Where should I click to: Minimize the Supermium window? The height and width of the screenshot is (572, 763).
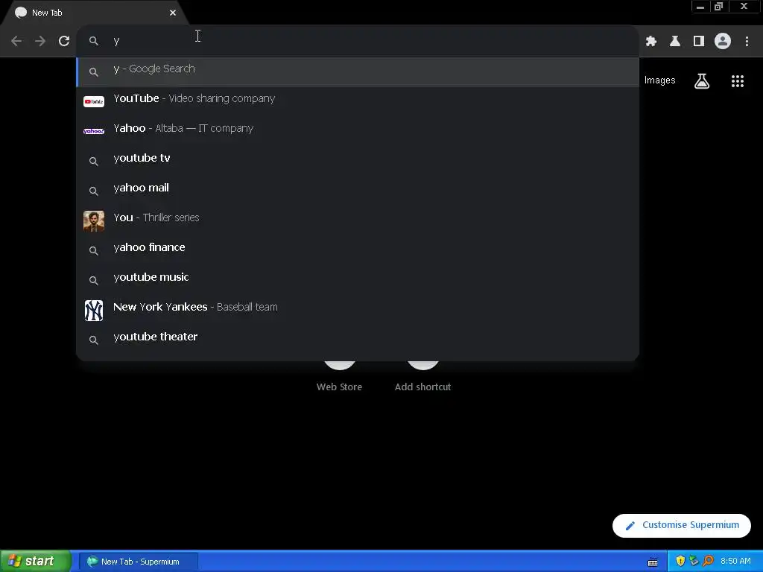pyautogui.click(x=700, y=7)
